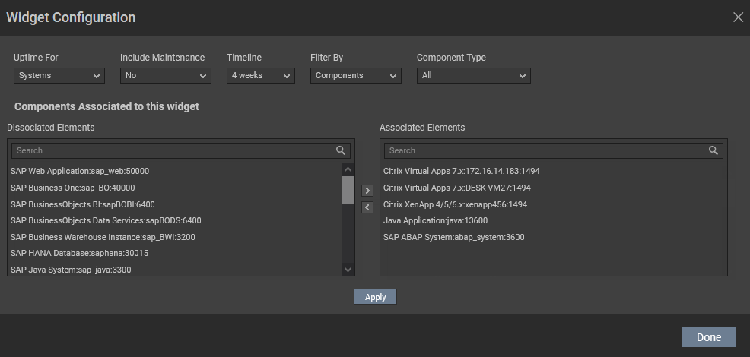Viewport: 750px width, 357px height.
Task: Click the scroll down arrow in Dissociated list
Action: (x=348, y=270)
